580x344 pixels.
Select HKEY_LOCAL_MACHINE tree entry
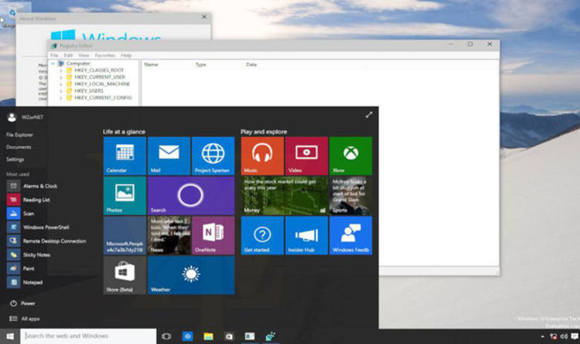[102, 84]
